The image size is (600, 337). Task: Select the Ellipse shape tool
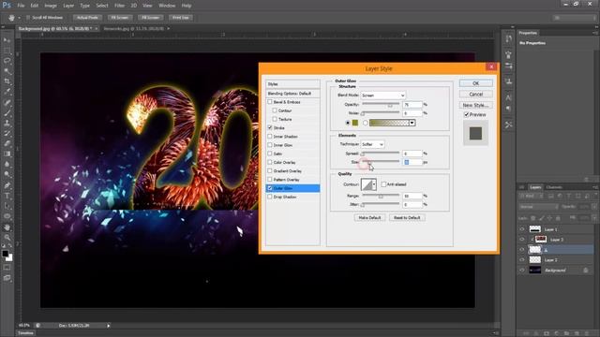click(x=7, y=216)
